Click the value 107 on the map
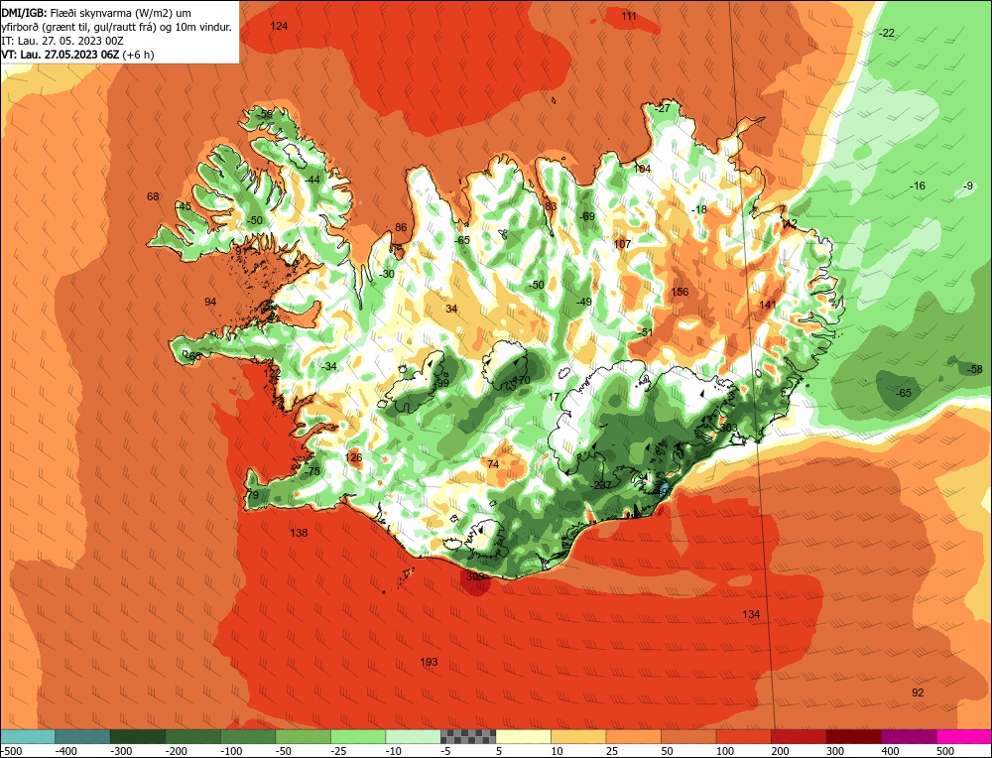Screen dimensions: 992x758 623,244
